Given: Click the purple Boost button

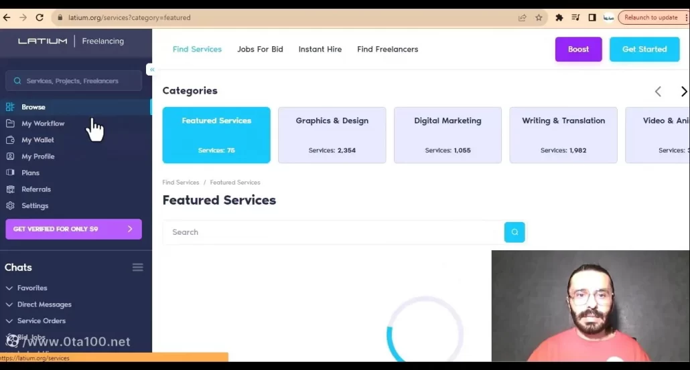Looking at the screenshot, I should (578, 50).
